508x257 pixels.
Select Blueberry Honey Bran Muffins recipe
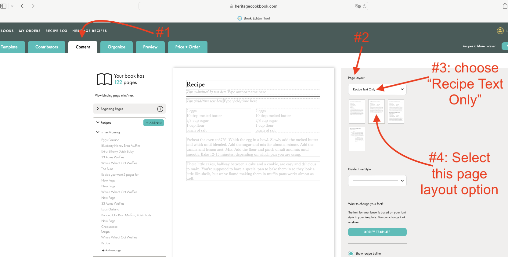121,146
